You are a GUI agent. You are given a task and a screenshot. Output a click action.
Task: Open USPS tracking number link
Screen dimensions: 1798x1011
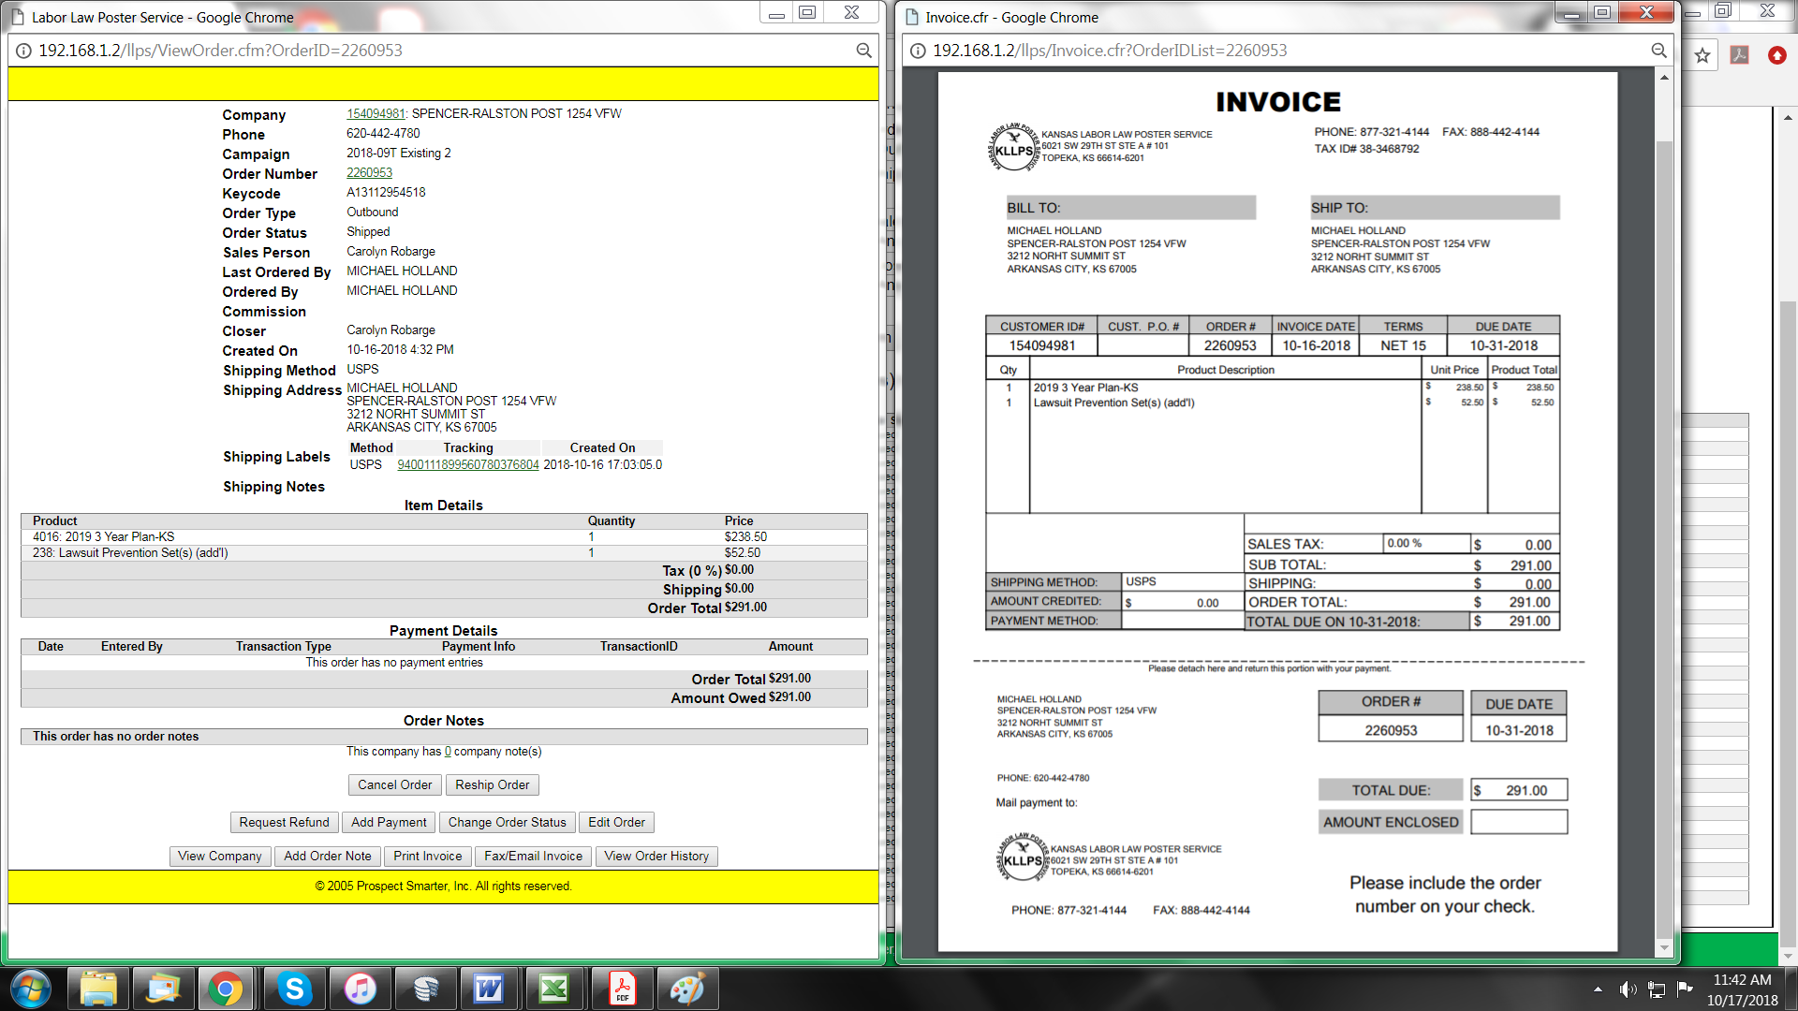coord(467,465)
